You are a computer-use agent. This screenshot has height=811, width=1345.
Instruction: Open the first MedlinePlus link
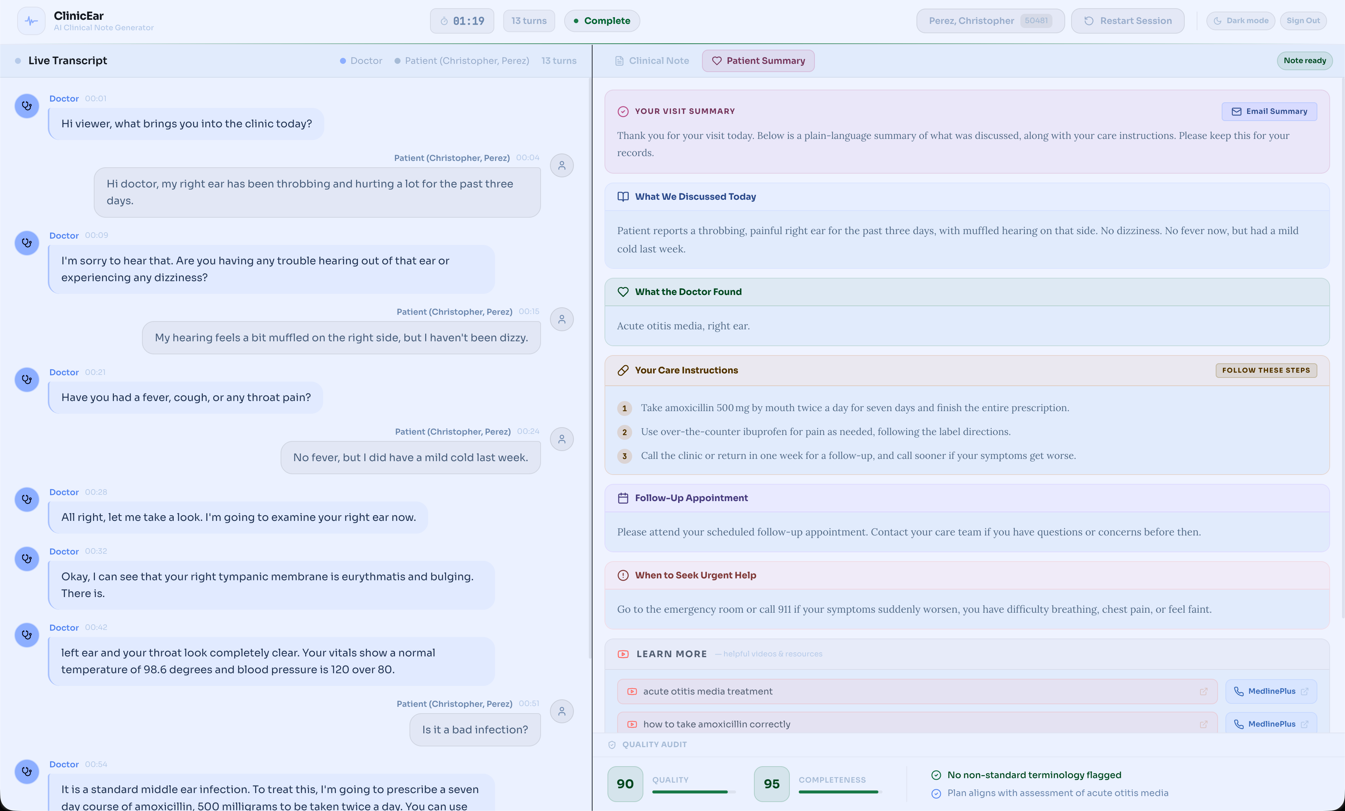click(1271, 692)
